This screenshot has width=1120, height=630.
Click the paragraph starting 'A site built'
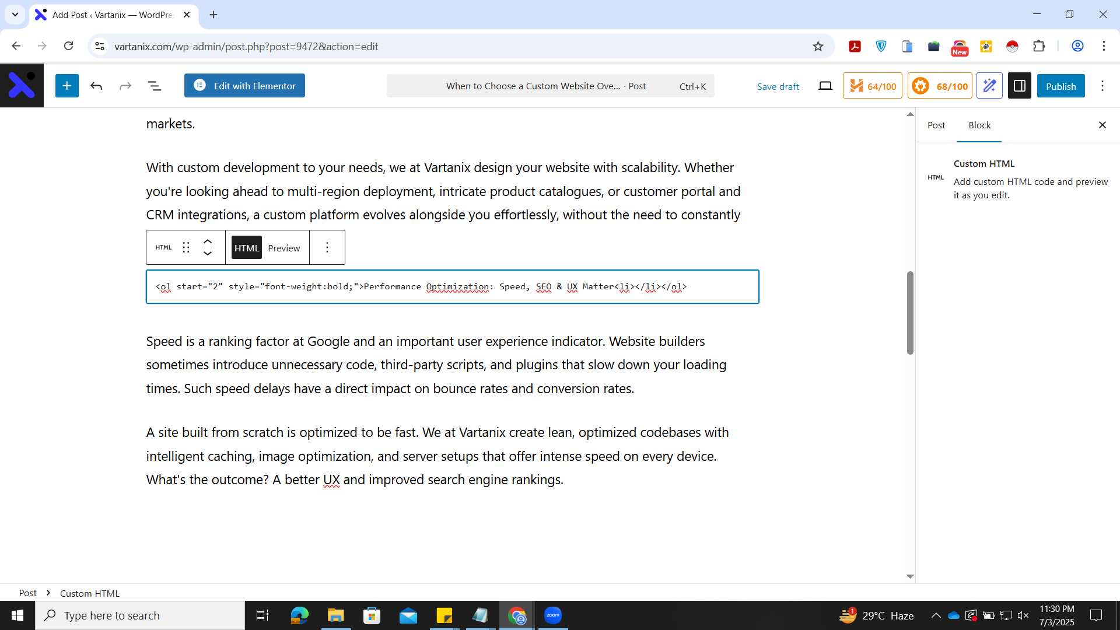(437, 456)
